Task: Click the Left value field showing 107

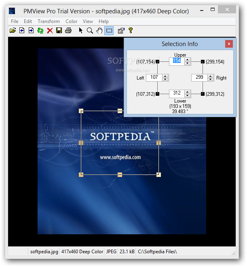Action: (x=154, y=78)
